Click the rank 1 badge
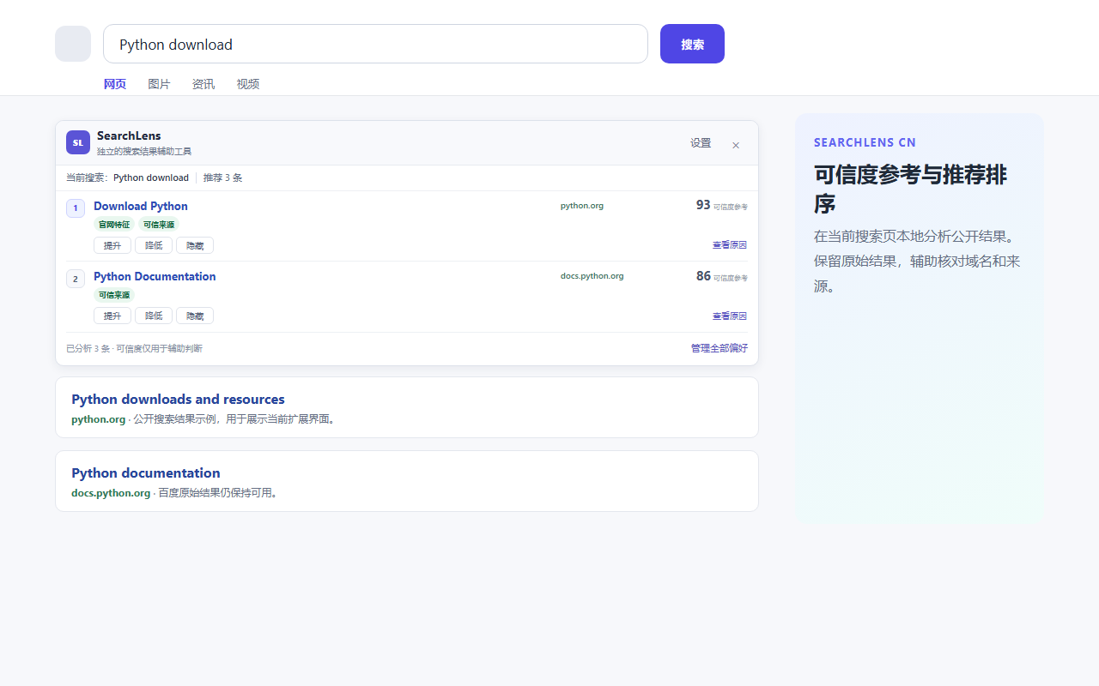 [x=76, y=208]
